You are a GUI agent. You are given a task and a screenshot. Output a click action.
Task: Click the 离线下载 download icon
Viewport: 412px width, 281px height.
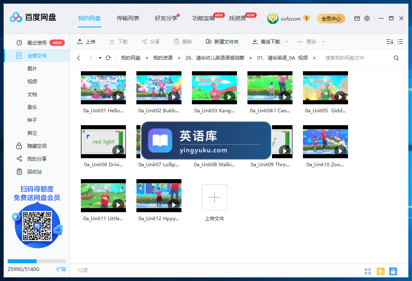[x=255, y=41]
